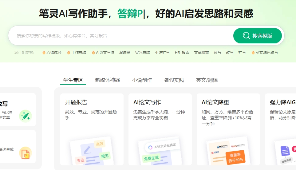This screenshot has height=170, width=296.
Task: Click the AI论文写作 card illustration
Action: click(160, 151)
